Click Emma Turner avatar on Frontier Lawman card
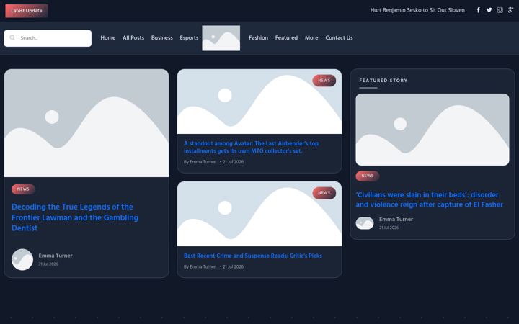This screenshot has width=519, height=324. pos(22,259)
